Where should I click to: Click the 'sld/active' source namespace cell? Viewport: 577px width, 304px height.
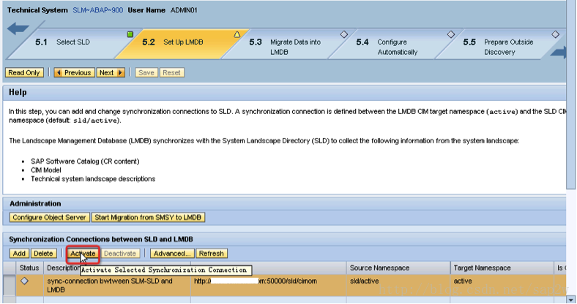tap(365, 281)
